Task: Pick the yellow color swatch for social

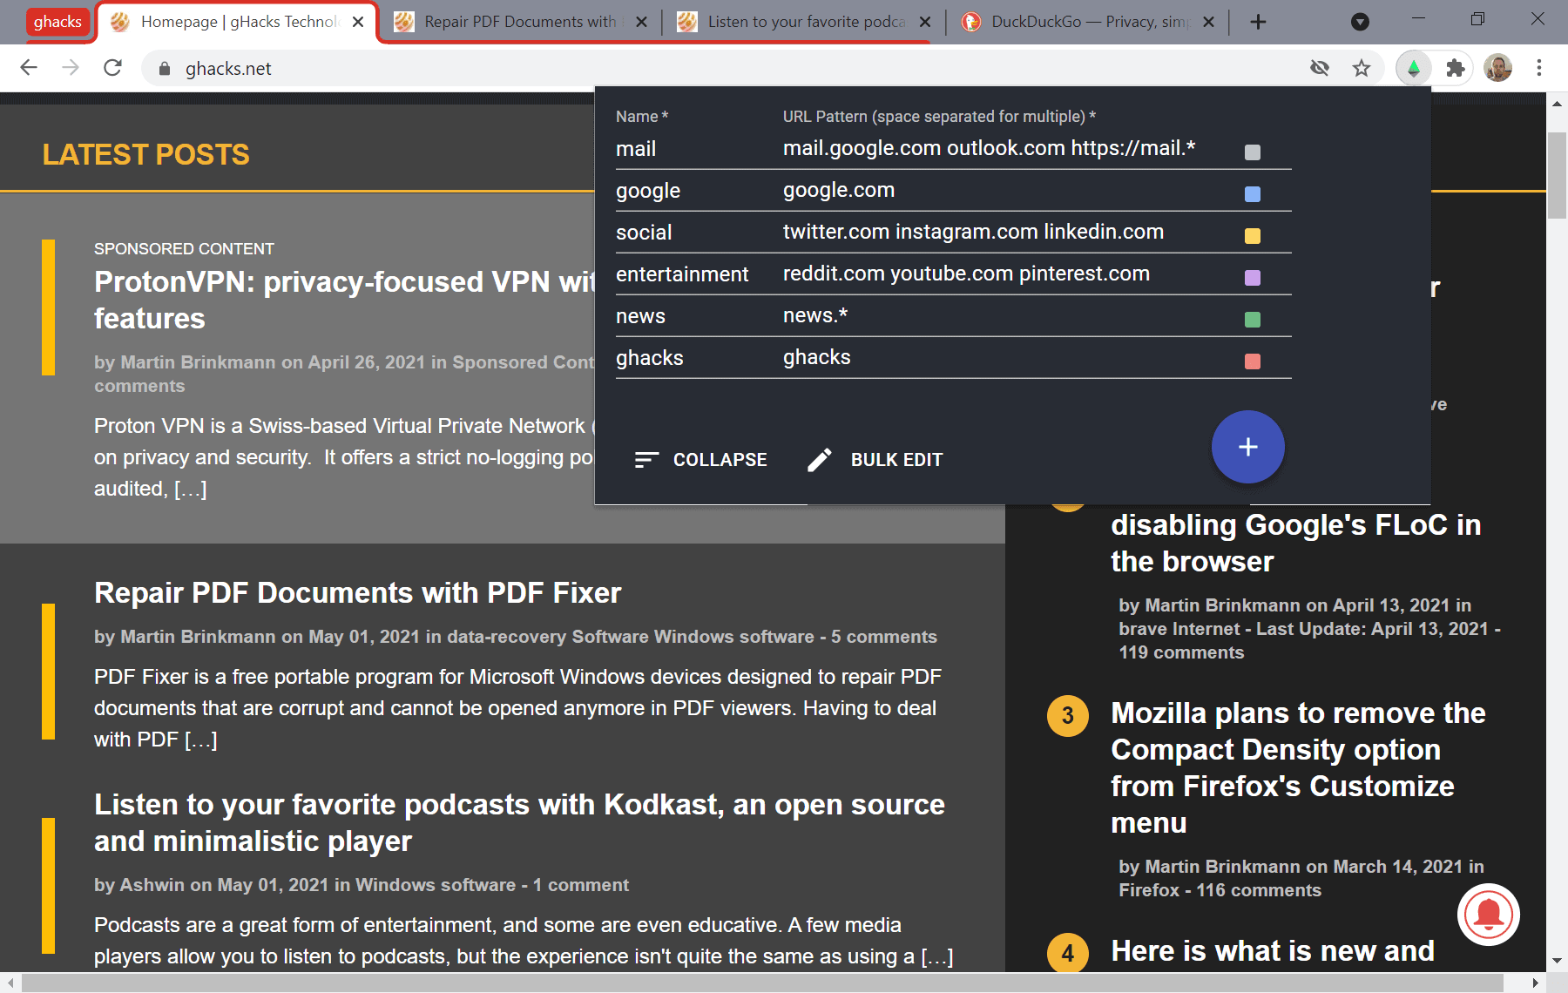Action: click(1253, 236)
